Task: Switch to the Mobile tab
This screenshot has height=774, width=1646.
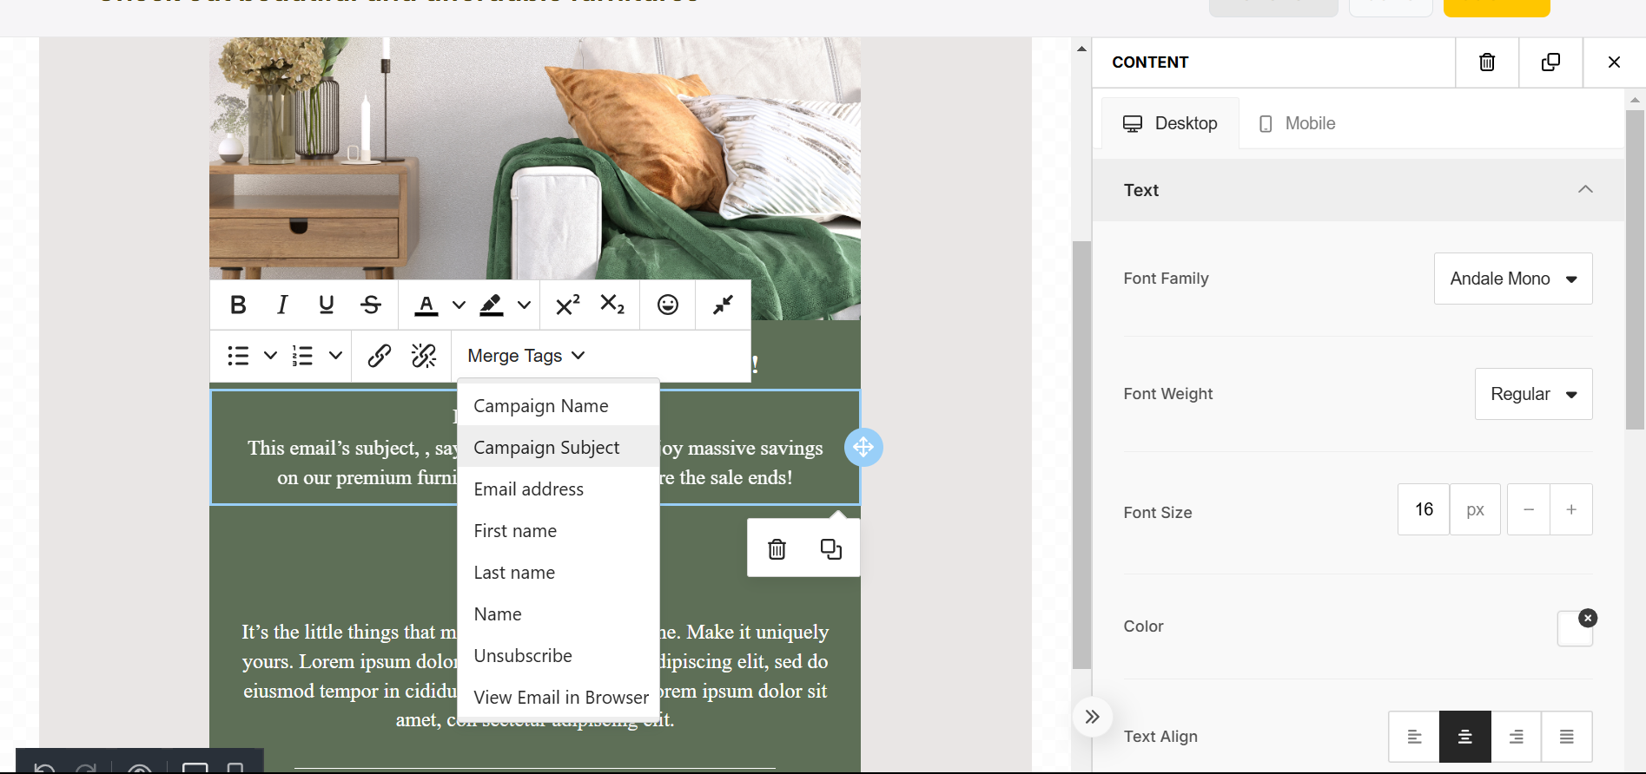Action: (x=1298, y=123)
